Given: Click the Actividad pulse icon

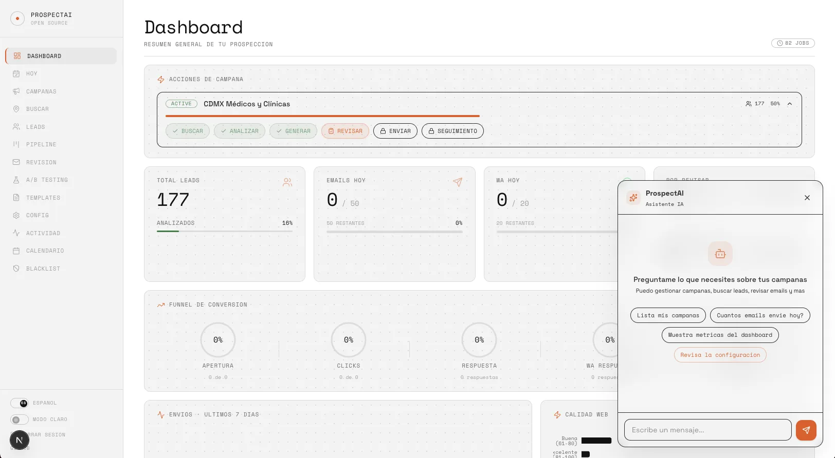Looking at the screenshot, I should 16,233.
